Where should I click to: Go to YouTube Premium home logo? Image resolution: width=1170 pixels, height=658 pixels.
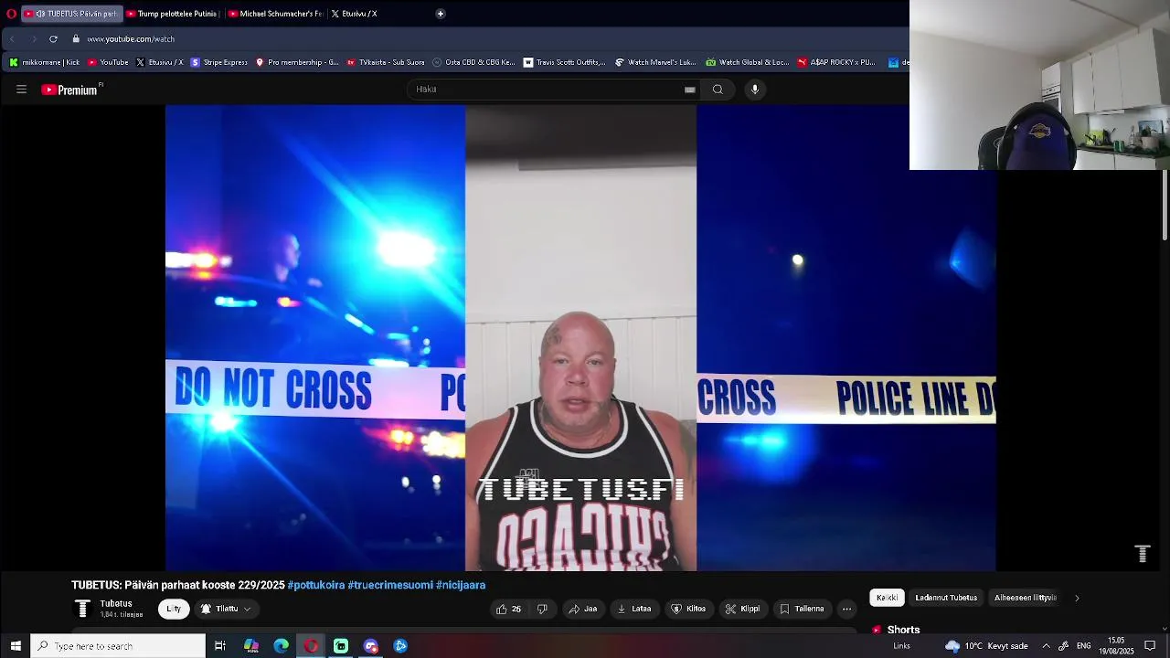pos(70,90)
